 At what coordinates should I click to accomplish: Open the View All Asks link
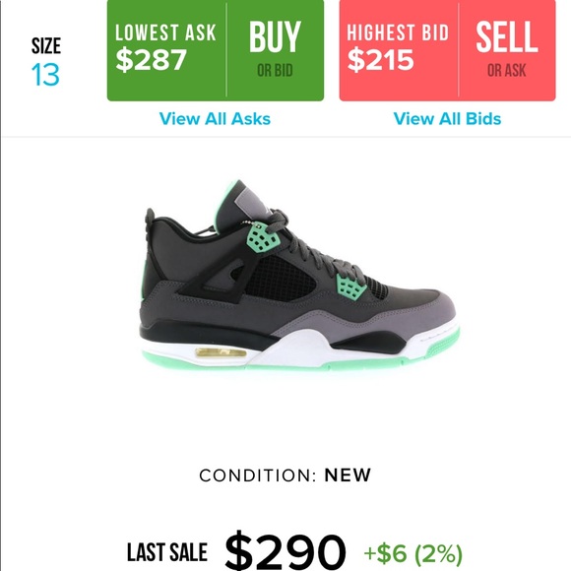pos(215,119)
